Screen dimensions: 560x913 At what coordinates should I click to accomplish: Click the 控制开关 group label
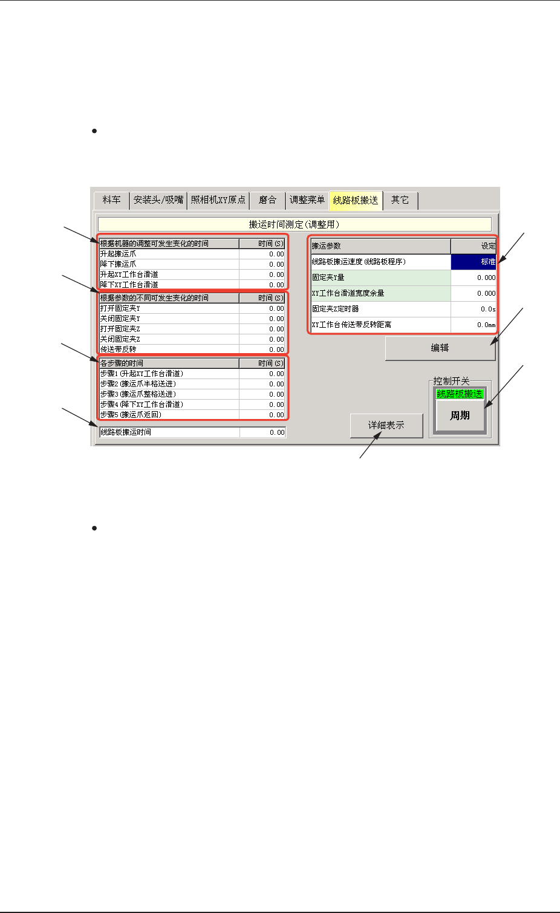click(451, 381)
